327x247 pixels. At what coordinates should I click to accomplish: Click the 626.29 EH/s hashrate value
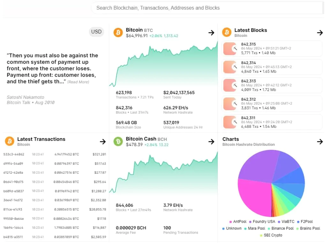176,108
